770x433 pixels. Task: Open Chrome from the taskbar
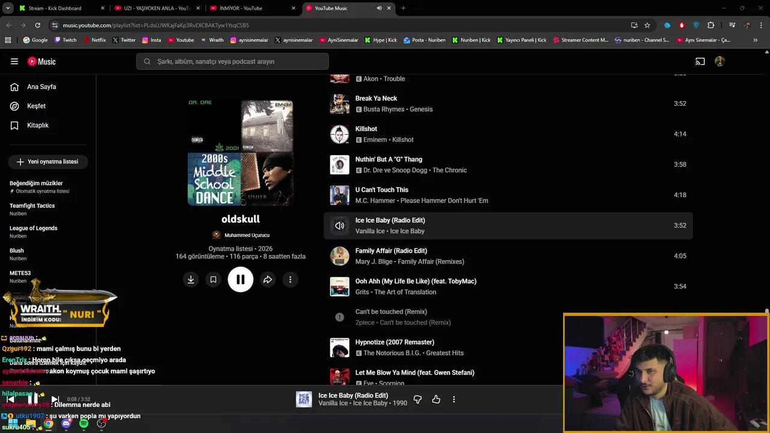(x=48, y=423)
